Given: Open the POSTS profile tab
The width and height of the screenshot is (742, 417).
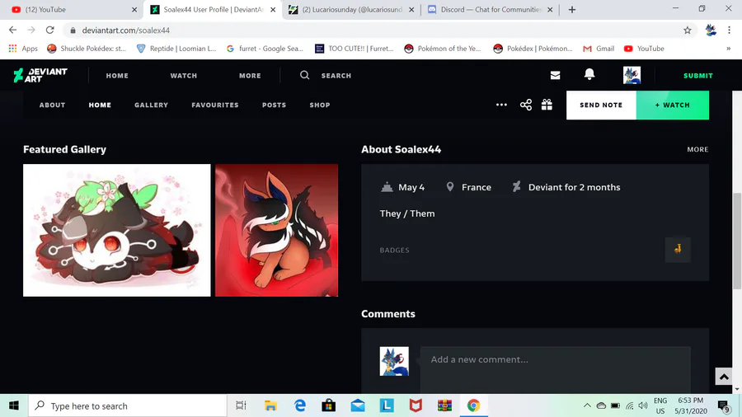Looking at the screenshot, I should click(274, 105).
